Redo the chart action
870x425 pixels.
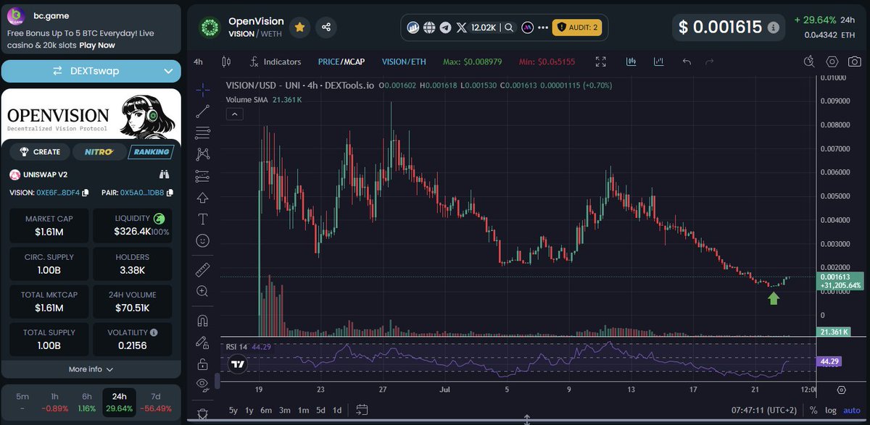pos(709,62)
